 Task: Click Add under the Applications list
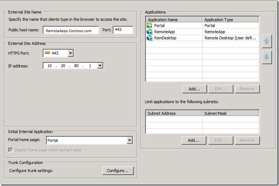click(x=195, y=89)
